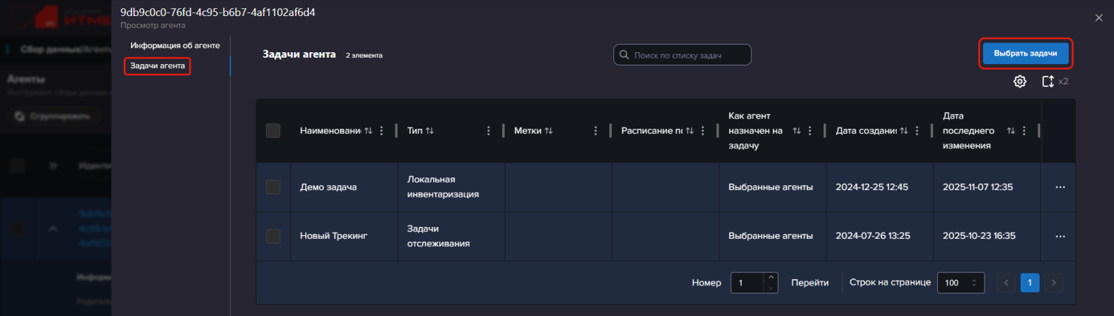Image resolution: width=1114 pixels, height=316 pixels.
Task: Click the Выбрать задачи button
Action: tap(1025, 54)
